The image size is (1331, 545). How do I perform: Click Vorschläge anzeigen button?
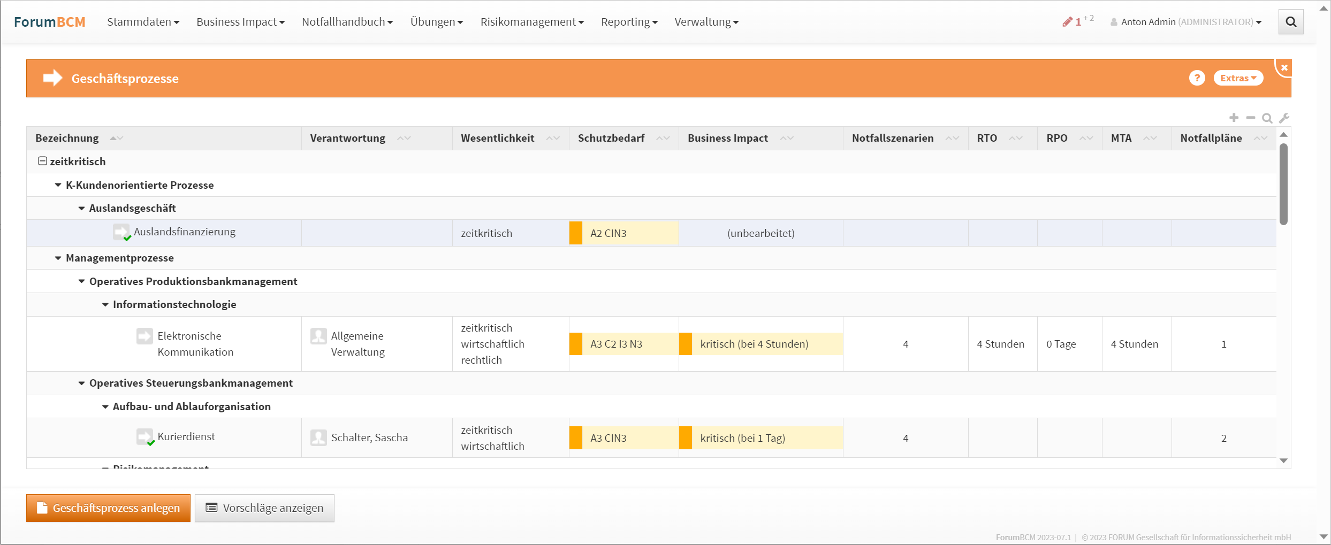point(264,508)
